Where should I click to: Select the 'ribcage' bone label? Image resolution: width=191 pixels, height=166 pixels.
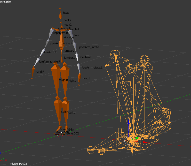69,37
